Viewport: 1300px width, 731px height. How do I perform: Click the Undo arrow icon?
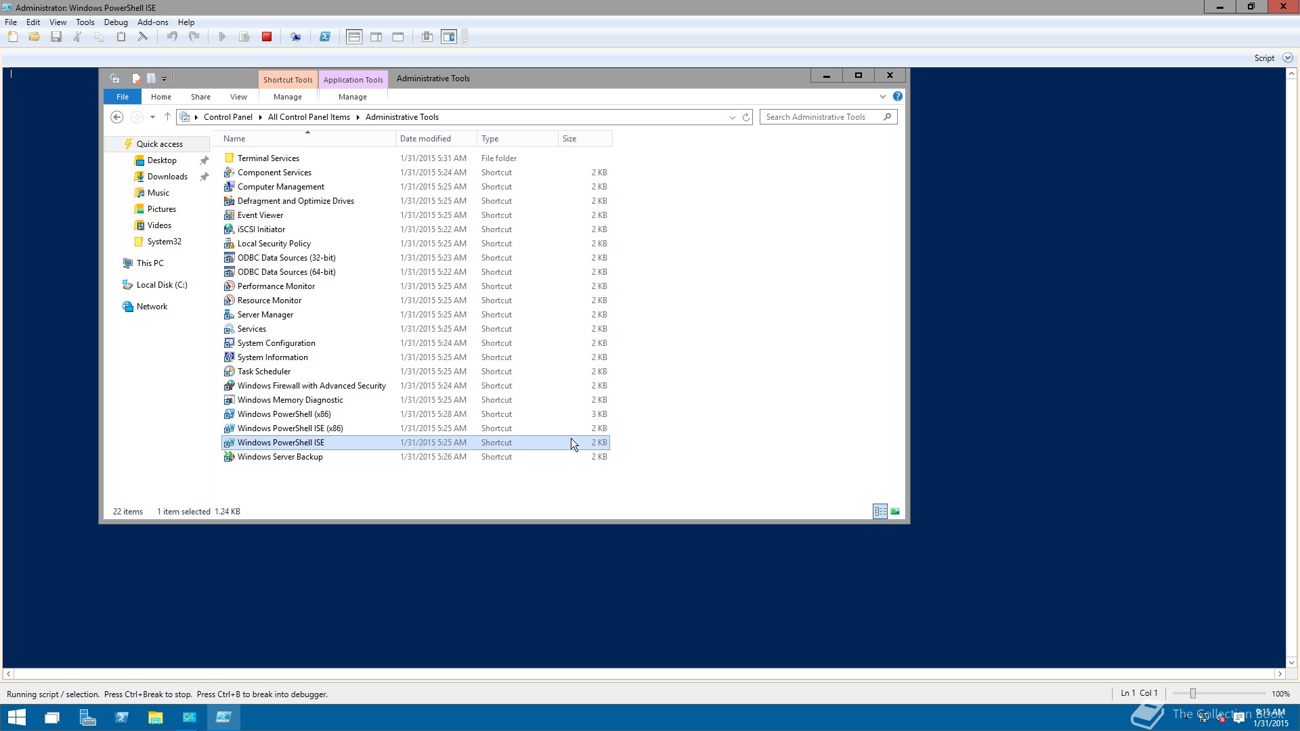point(173,37)
